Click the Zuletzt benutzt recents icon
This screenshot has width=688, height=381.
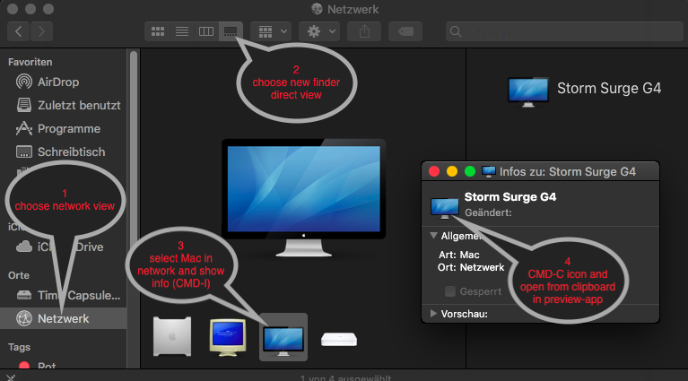pos(24,105)
